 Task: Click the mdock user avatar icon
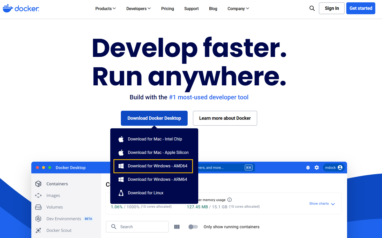340,168
